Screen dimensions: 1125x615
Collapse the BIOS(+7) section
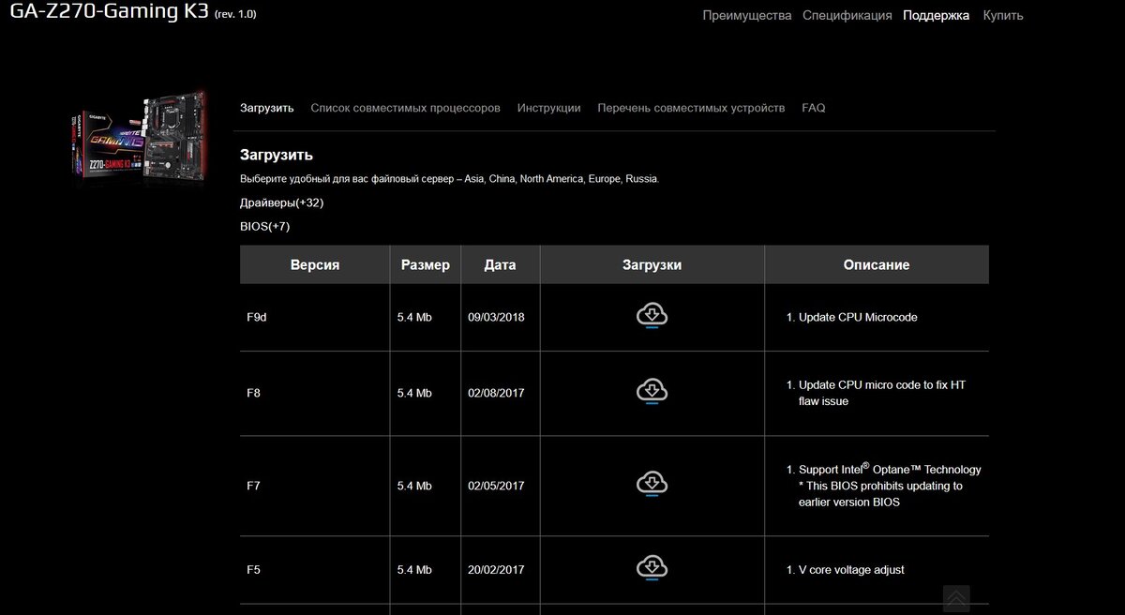tap(264, 226)
